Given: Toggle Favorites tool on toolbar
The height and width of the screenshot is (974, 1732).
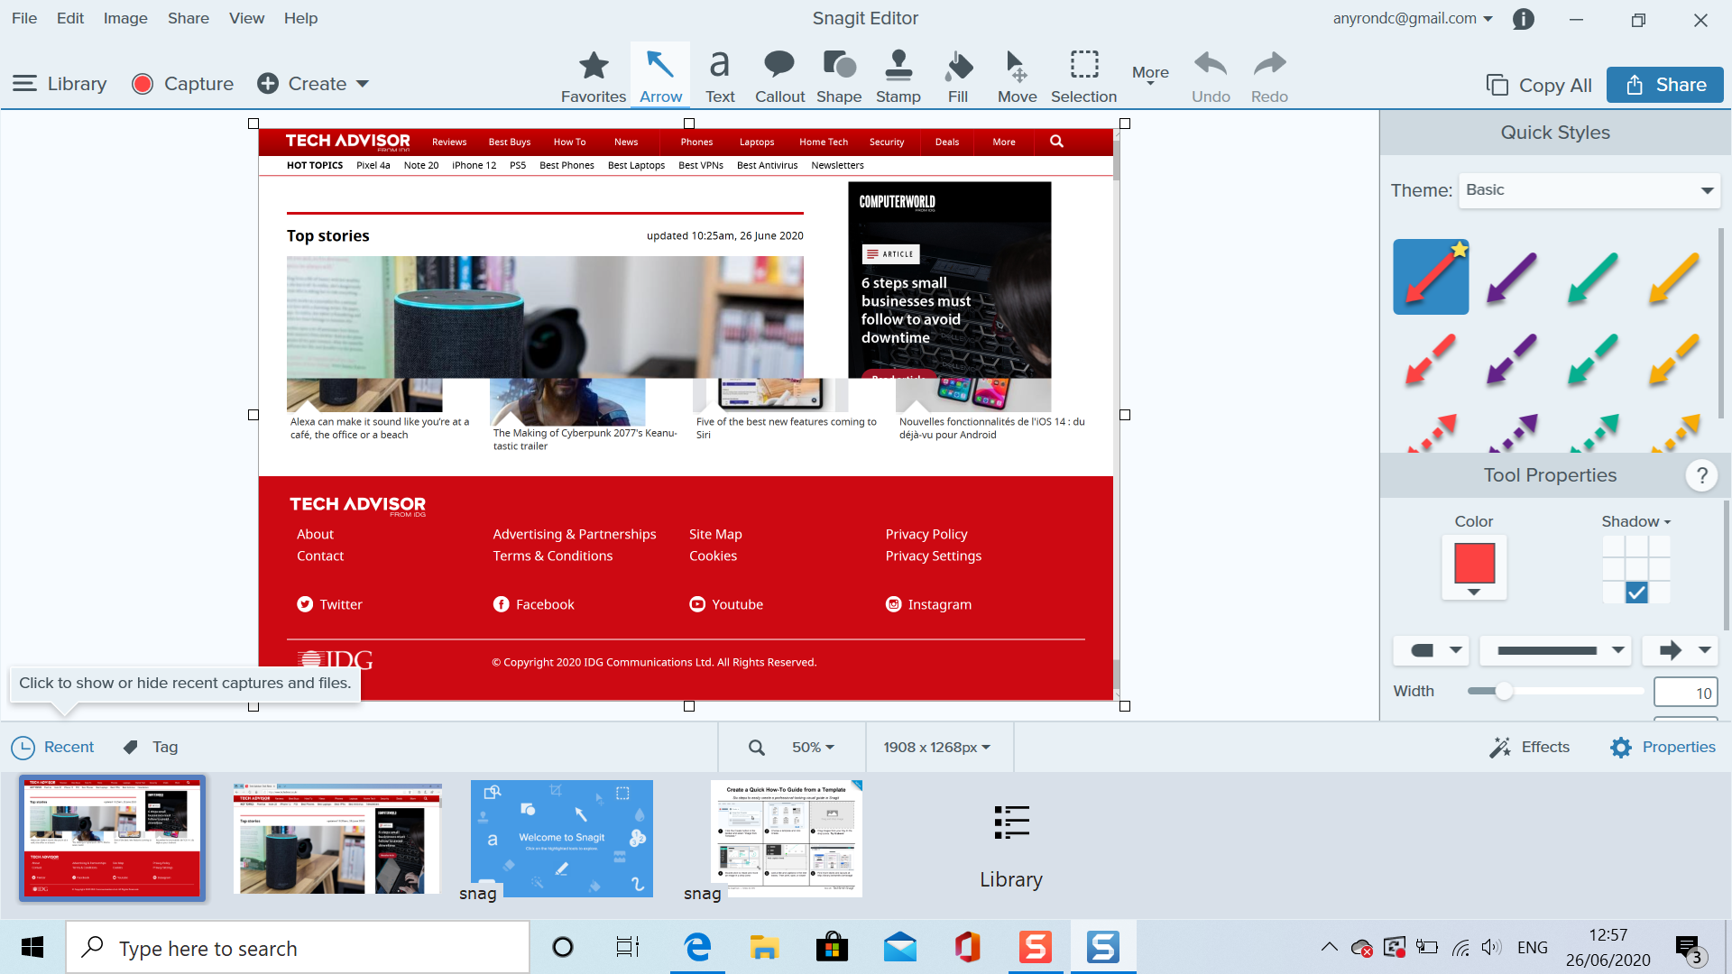Looking at the screenshot, I should click(x=593, y=75).
